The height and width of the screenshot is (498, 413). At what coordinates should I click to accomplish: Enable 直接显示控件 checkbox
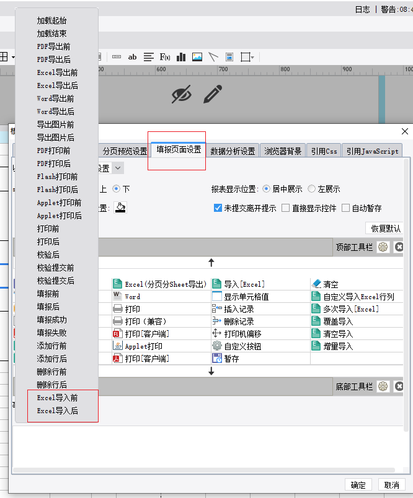[285, 208]
